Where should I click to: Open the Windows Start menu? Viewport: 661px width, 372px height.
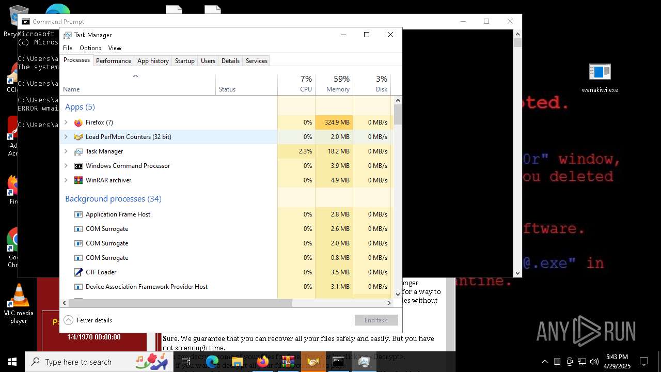12,362
